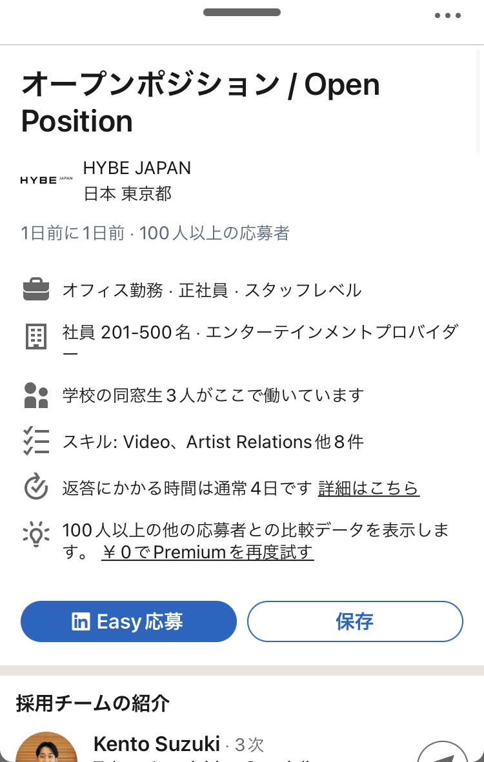Tap the lightbulb Premium insights icon
This screenshot has width=484, height=762.
coord(36,534)
